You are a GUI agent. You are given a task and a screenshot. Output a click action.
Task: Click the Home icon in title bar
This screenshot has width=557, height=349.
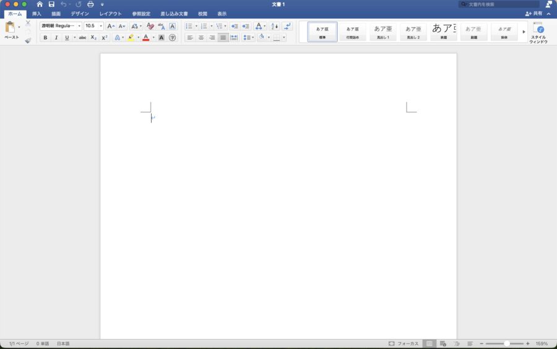click(x=40, y=4)
